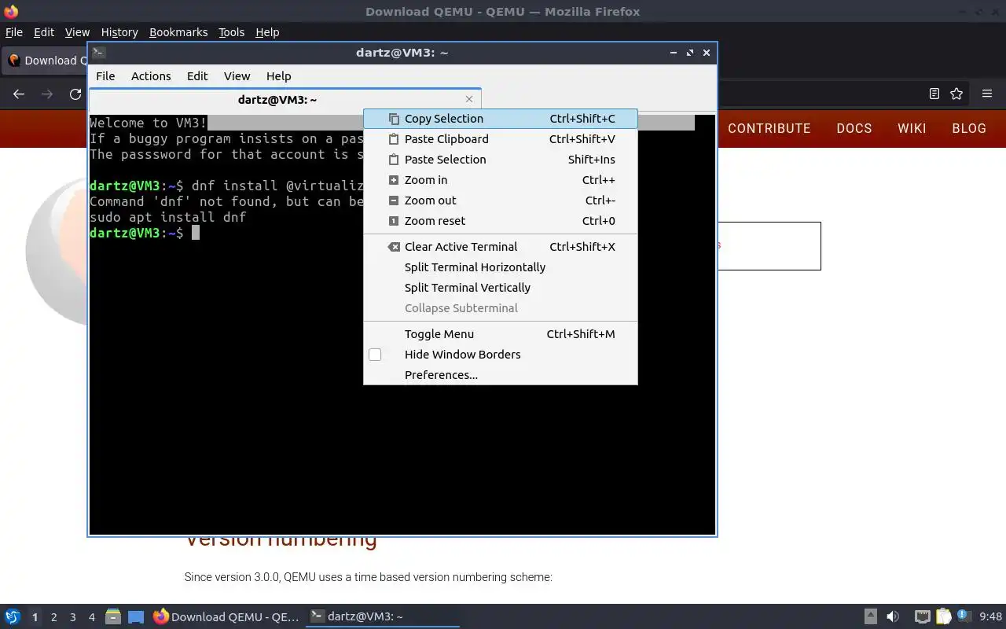
Task: Click removable media eject tray icon
Action: 871,616
